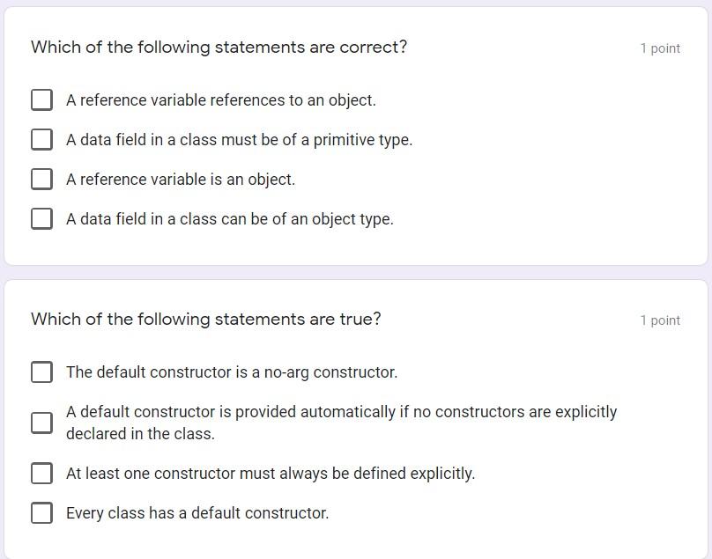
Task: Click option text 'The default constructor is a no-arg constructor.'
Action: [232, 372]
